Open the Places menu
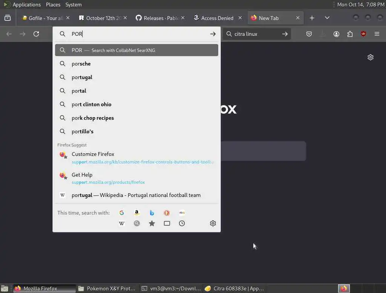The height and width of the screenshot is (293, 386). point(53,5)
